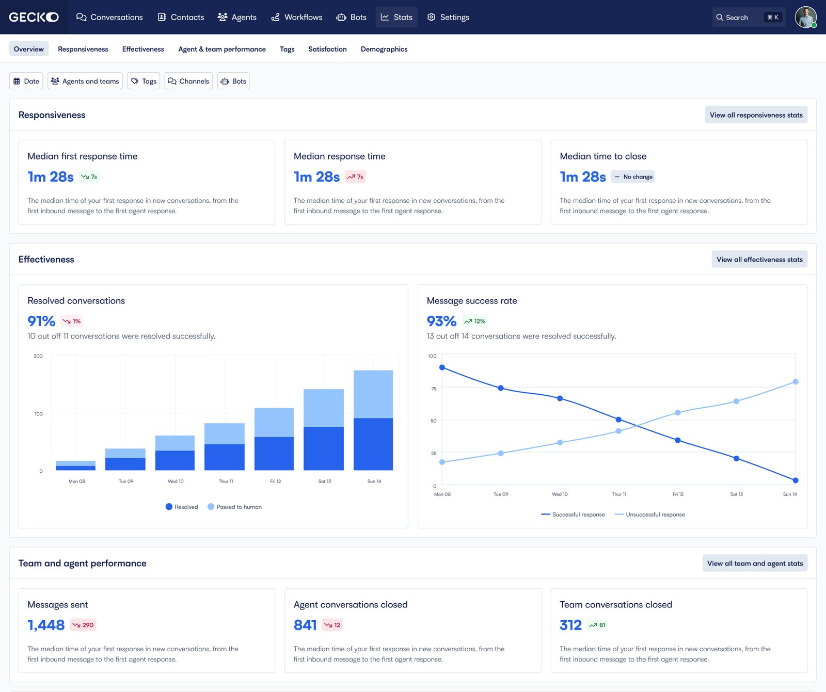Toggle Unsuccessful response line in legend
The height and width of the screenshot is (692, 826).
click(649, 514)
